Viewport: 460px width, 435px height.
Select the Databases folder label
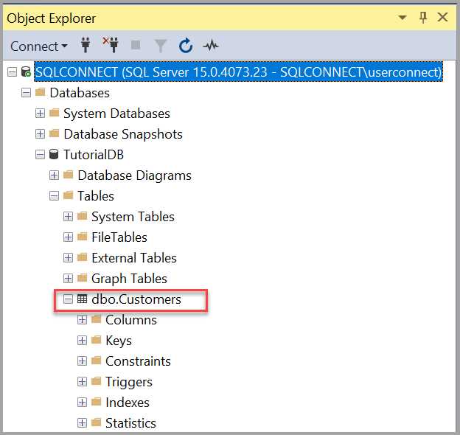(80, 93)
